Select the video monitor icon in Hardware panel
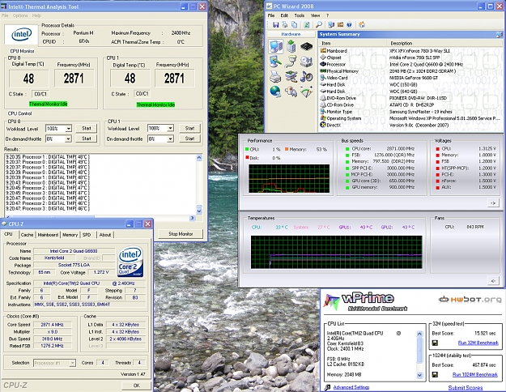 pyautogui.click(x=276, y=62)
